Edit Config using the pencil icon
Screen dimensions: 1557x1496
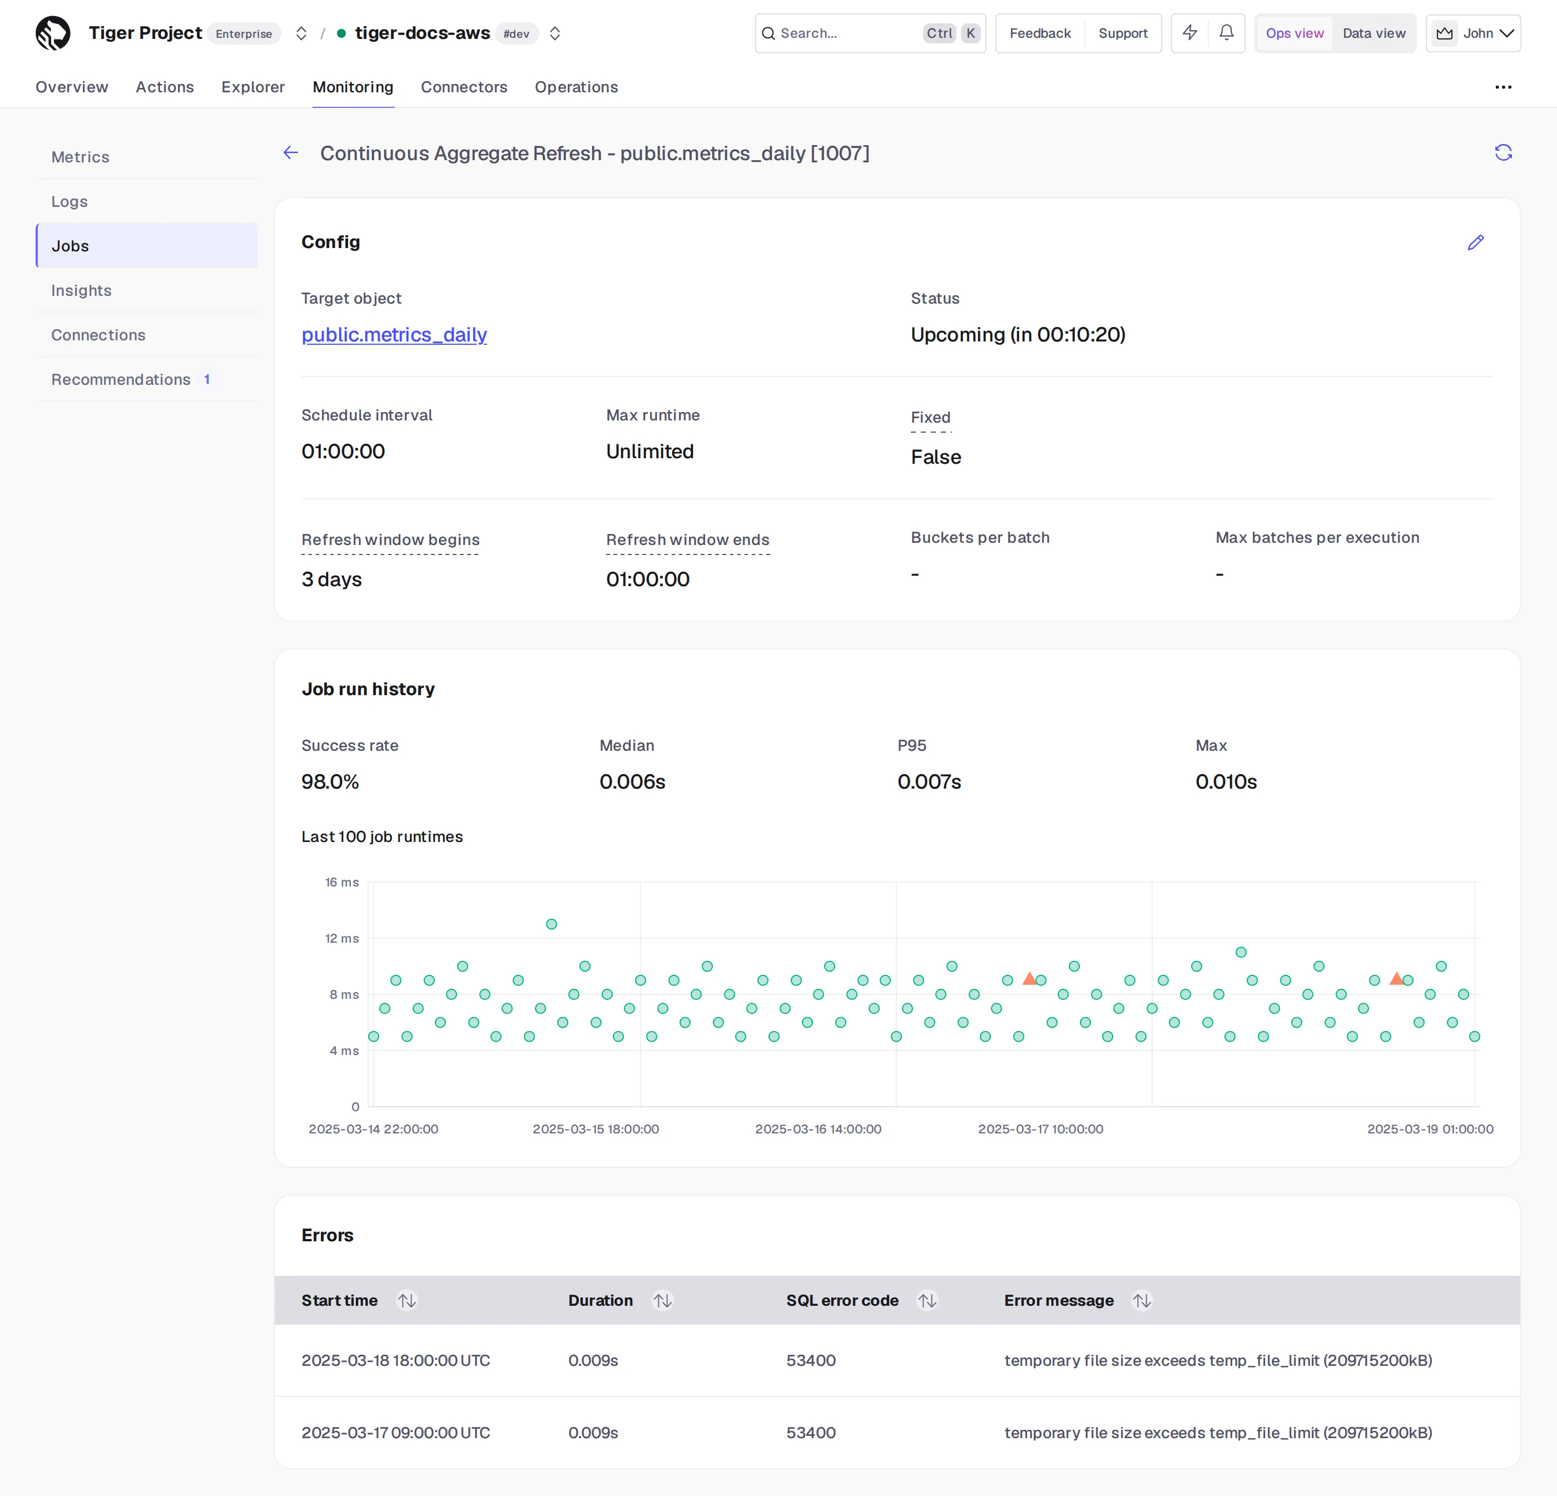[x=1475, y=242]
